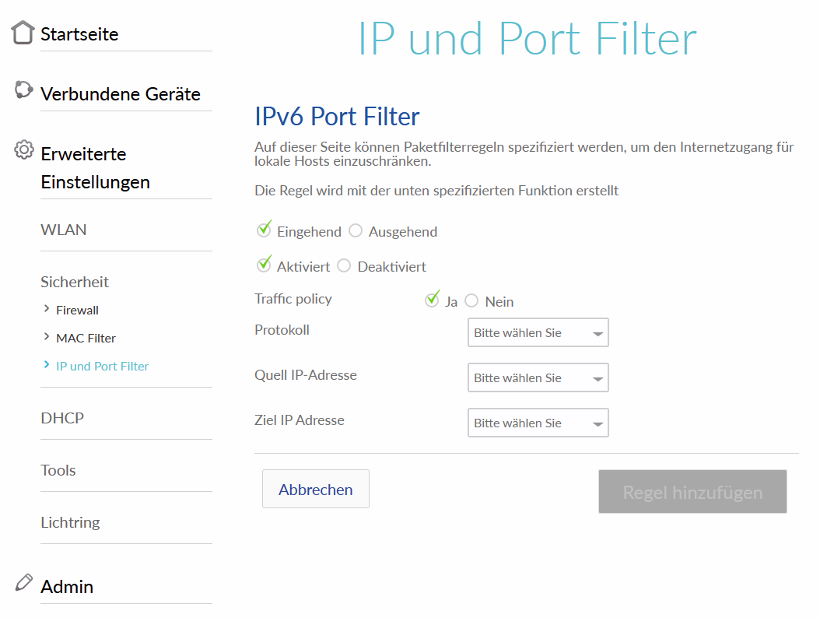Go to the DHCP settings section
Image resolution: width=820 pixels, height=618 pixels.
click(62, 418)
